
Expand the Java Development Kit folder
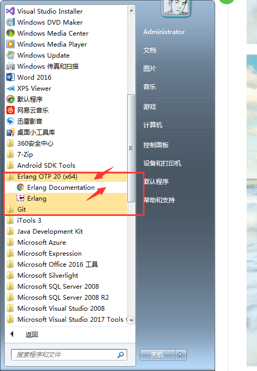click(65, 232)
